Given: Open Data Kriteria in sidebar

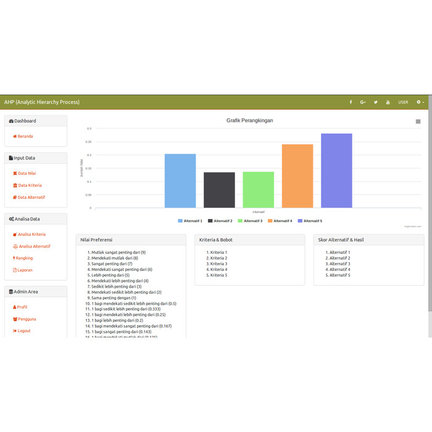Looking at the screenshot, I should coord(30,186).
